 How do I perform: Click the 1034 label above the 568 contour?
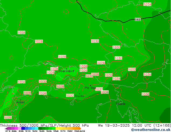coord(148,4)
